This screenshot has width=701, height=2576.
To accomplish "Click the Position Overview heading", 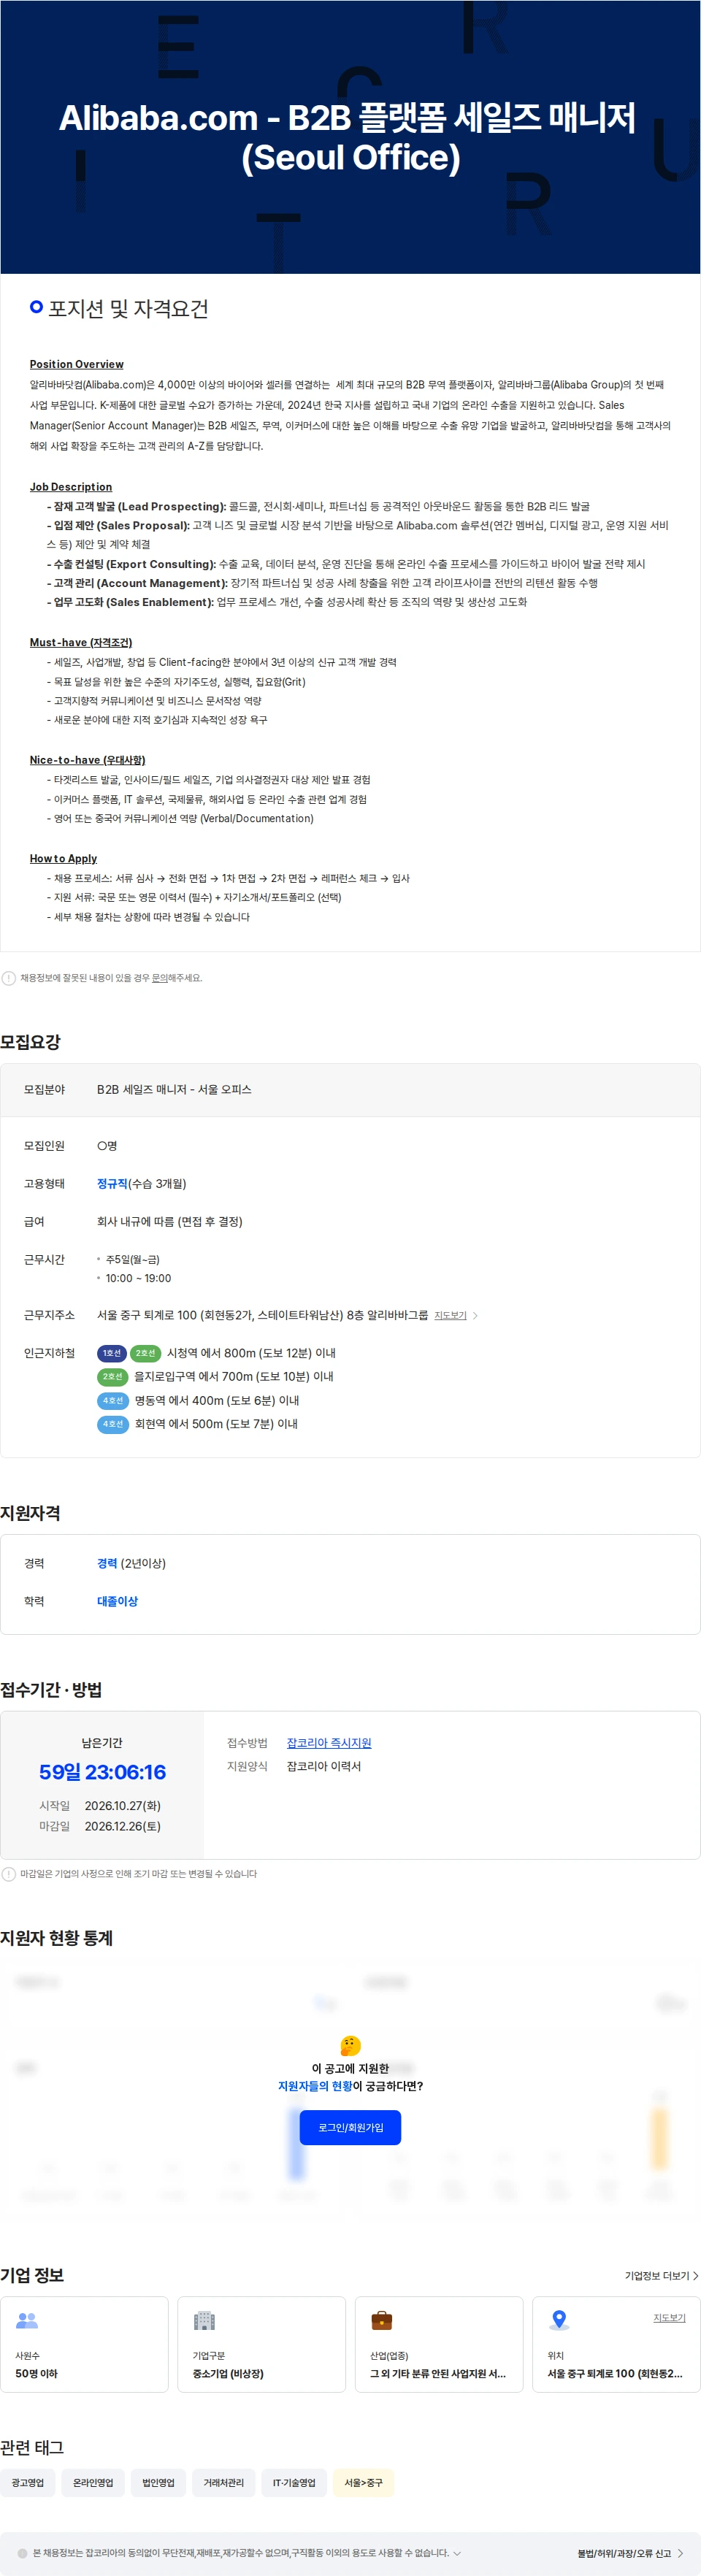I will click(77, 364).
